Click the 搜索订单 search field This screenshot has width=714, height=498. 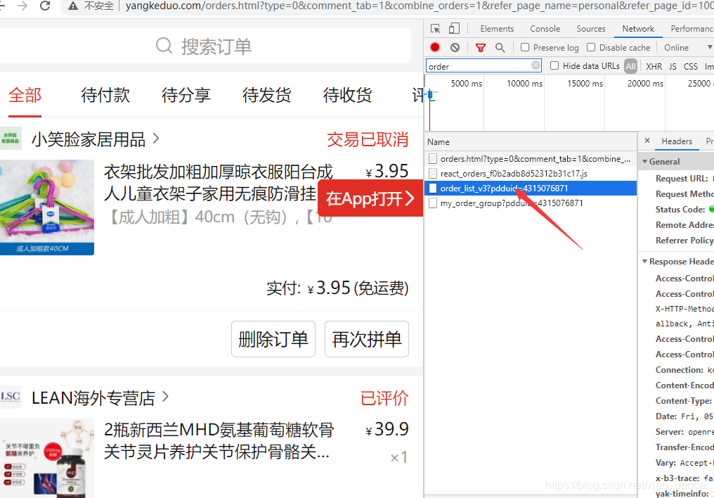pyautogui.click(x=204, y=46)
